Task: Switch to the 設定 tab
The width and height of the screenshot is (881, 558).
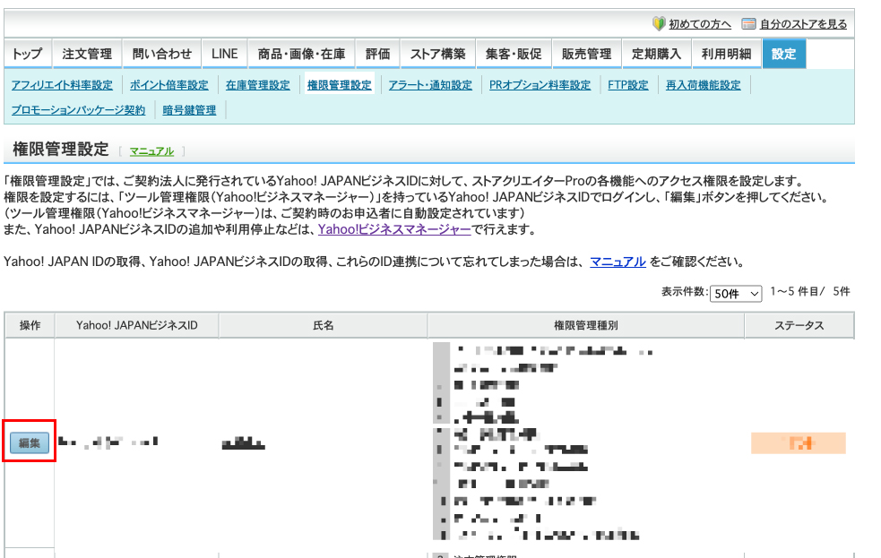Action: coord(783,54)
